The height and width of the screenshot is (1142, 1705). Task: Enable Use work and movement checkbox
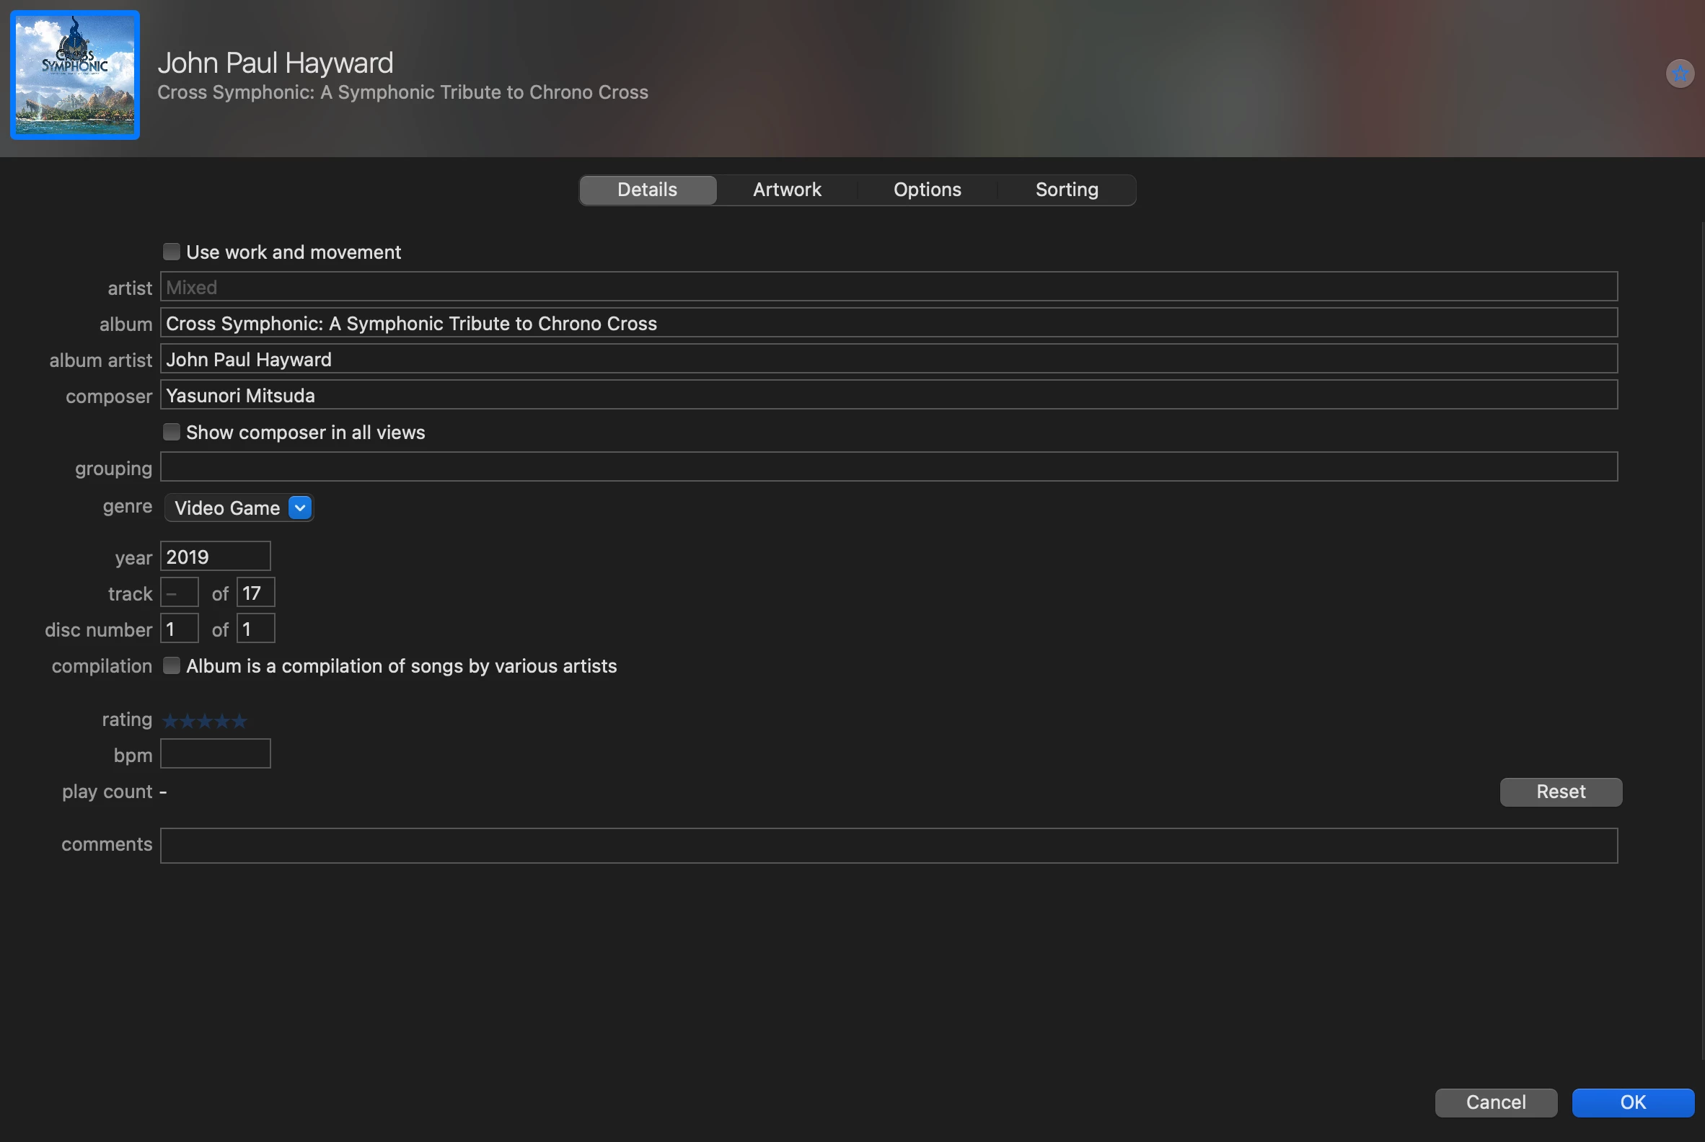click(x=171, y=252)
